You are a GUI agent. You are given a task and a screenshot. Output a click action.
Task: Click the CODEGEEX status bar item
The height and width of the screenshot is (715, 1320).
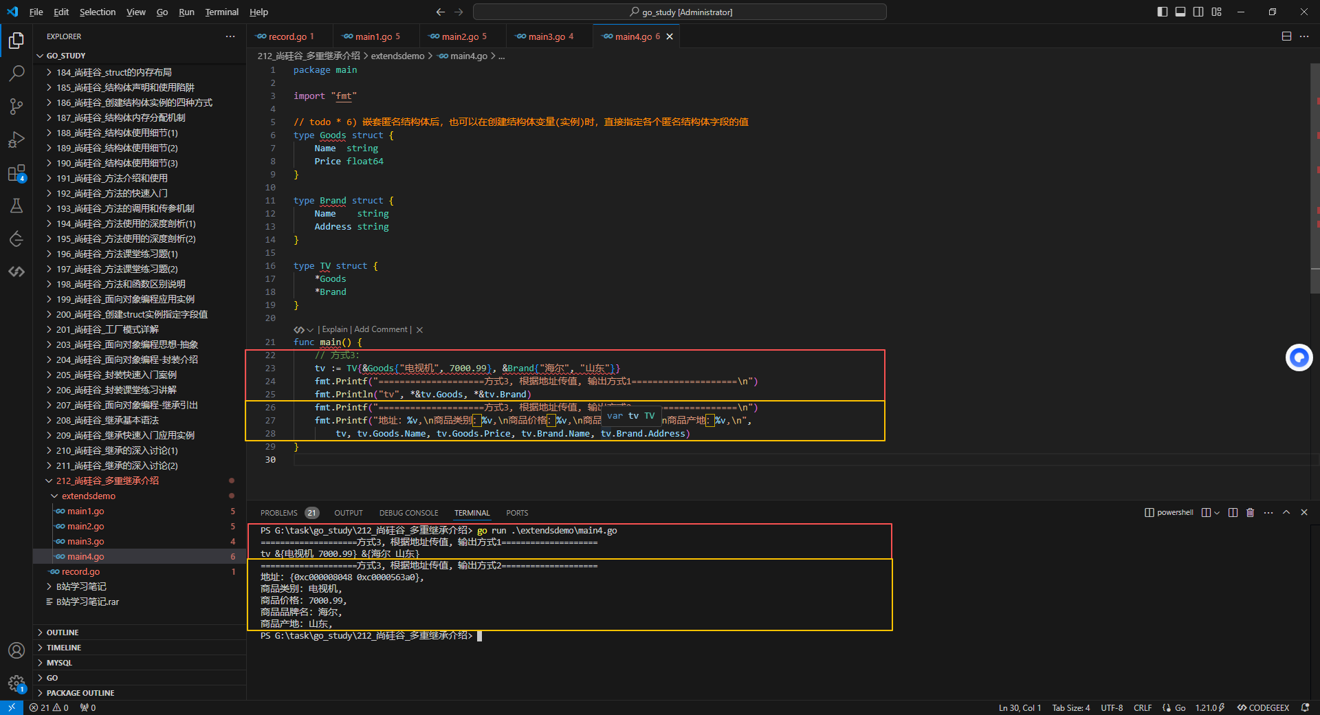coord(1263,707)
